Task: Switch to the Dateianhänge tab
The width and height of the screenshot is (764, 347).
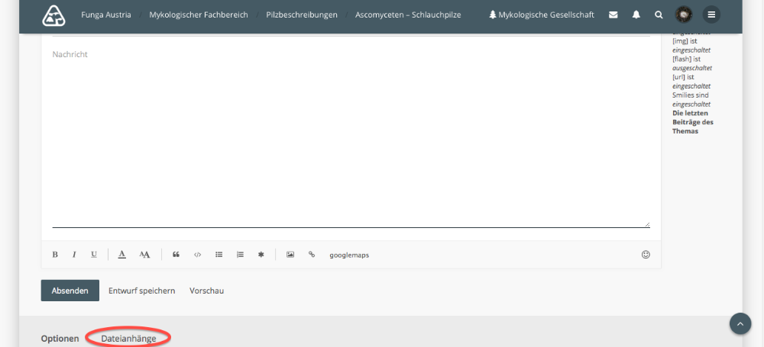Action: [128, 338]
